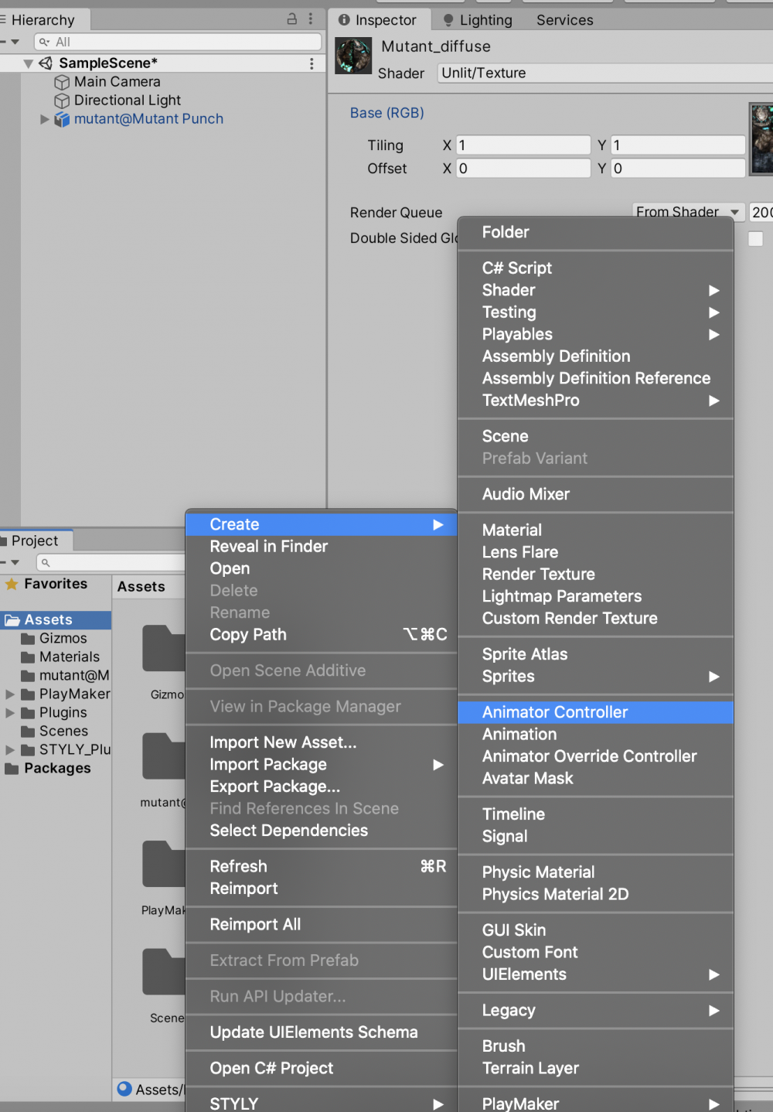Click the Scenes folder thumbnail in Assets grid
Viewport: 773px width, 1112px height.
click(x=164, y=971)
